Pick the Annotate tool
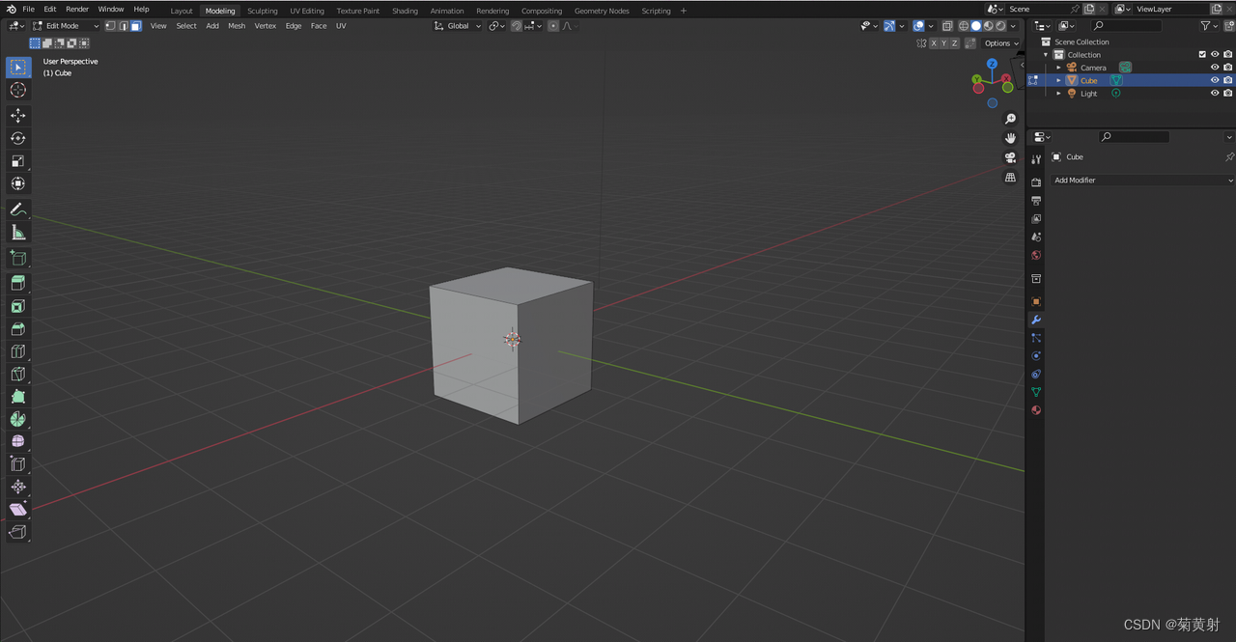 [18, 209]
